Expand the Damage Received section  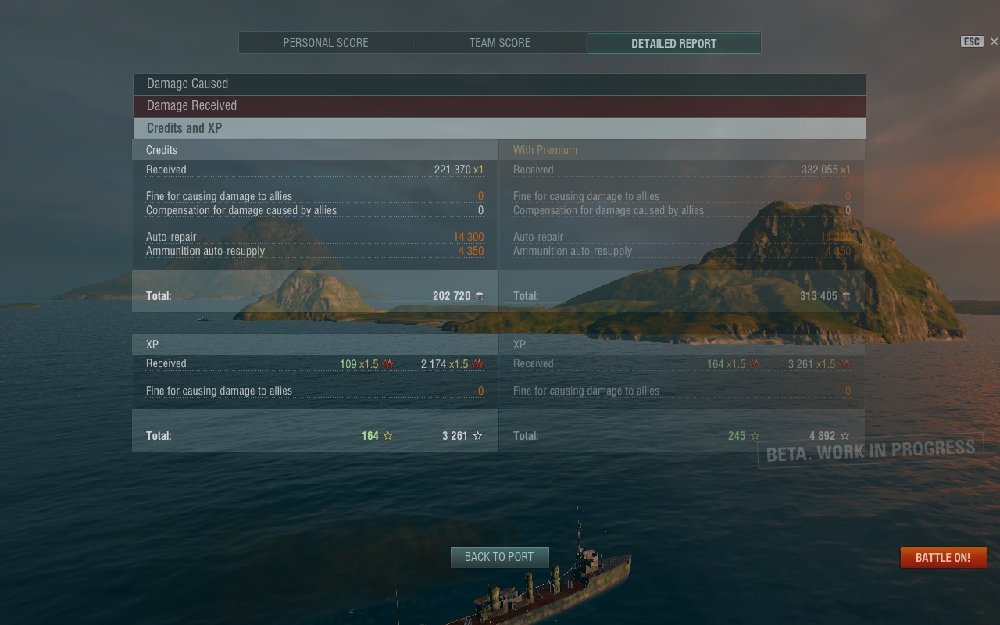pos(499,106)
